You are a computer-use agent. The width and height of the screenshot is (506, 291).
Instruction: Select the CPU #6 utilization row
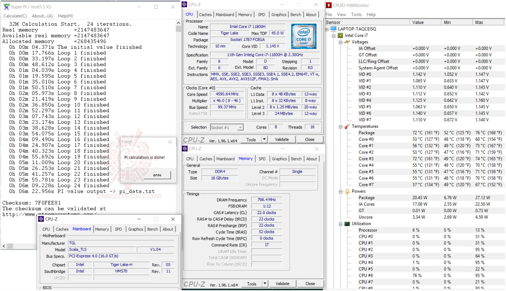tap(431, 275)
